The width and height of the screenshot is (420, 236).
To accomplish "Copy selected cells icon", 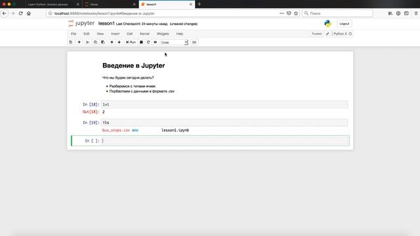I will pyautogui.click(x=95, y=42).
